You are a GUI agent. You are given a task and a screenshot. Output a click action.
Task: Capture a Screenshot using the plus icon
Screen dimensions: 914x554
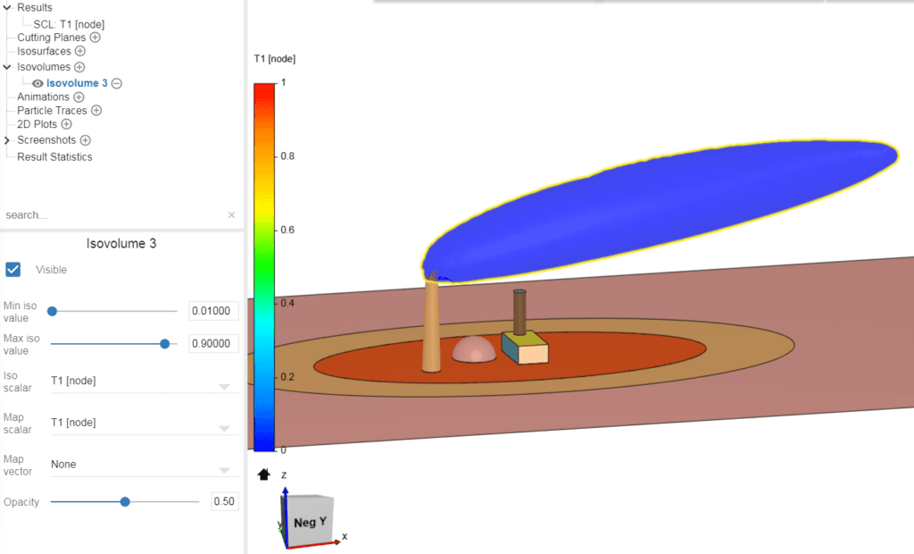[86, 139]
